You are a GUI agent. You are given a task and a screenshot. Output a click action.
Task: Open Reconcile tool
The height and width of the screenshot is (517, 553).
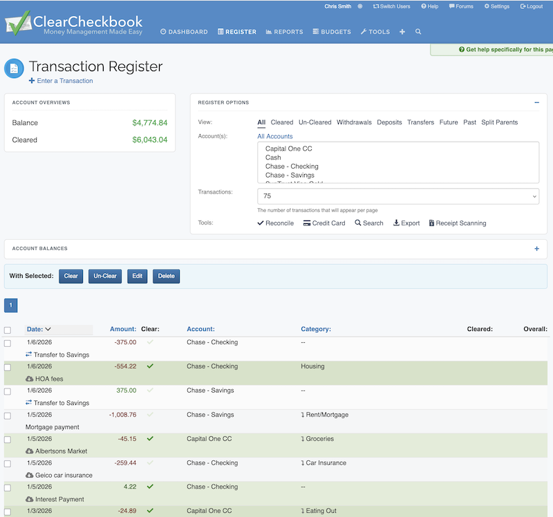[275, 223]
